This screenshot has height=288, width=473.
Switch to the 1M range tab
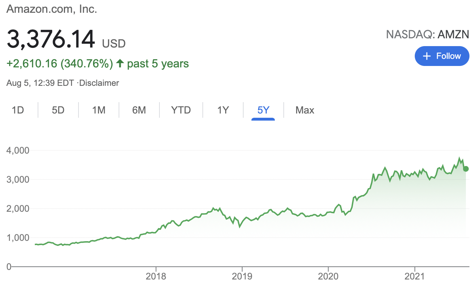click(x=99, y=110)
